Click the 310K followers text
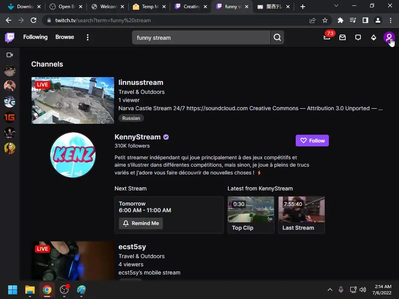 pos(132,146)
